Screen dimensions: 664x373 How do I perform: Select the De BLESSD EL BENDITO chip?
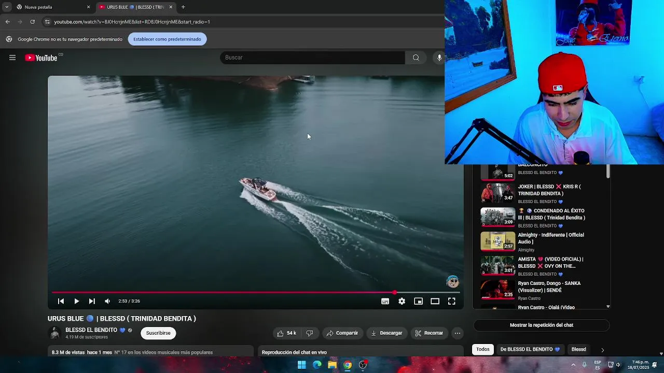[x=530, y=349]
